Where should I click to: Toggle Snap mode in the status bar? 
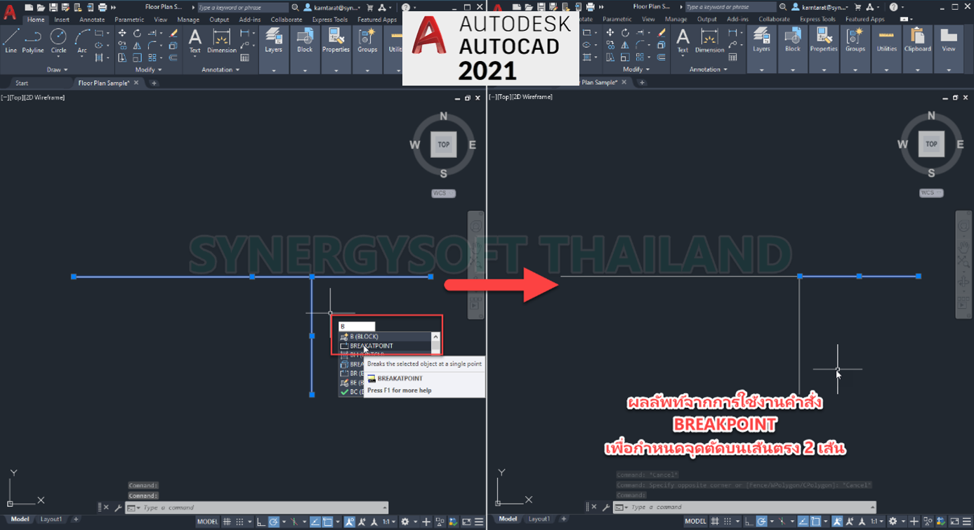[241, 521]
